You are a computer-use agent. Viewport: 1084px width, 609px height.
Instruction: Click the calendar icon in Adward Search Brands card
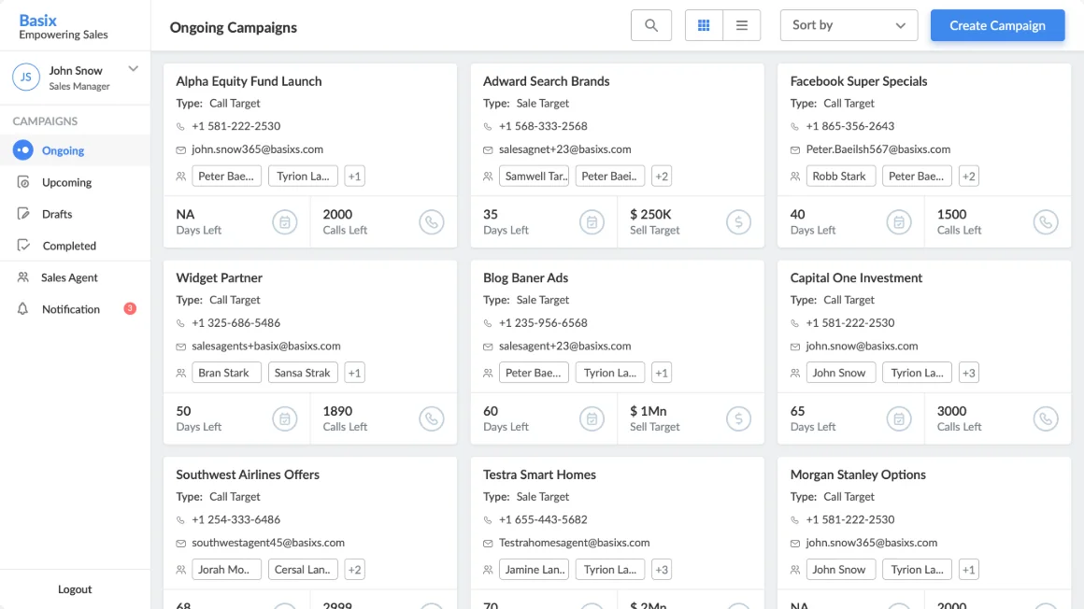pos(592,222)
